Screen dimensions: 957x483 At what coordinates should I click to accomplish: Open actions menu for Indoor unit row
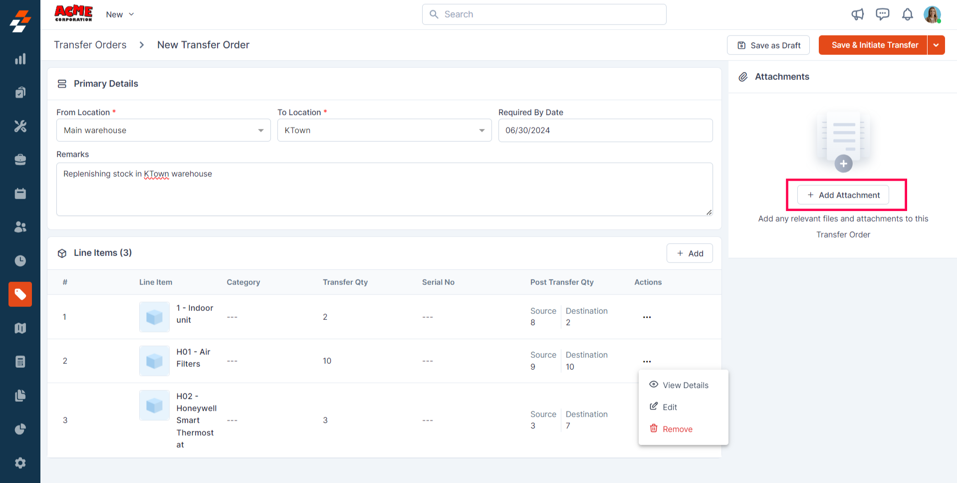647,317
